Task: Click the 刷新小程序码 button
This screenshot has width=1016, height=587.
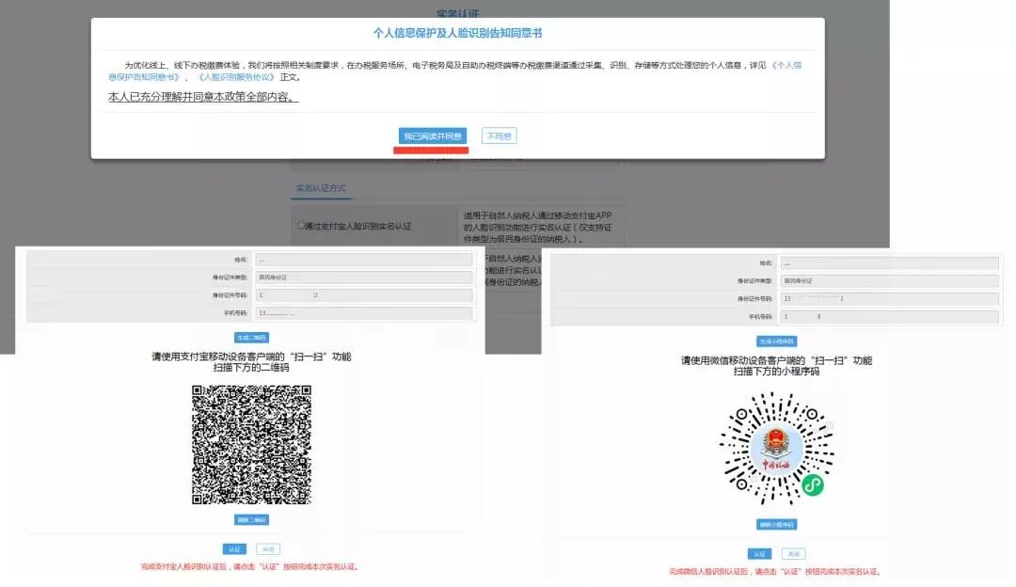Action: [x=776, y=524]
